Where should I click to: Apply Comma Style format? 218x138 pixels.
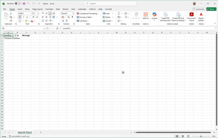coord(72,17)
